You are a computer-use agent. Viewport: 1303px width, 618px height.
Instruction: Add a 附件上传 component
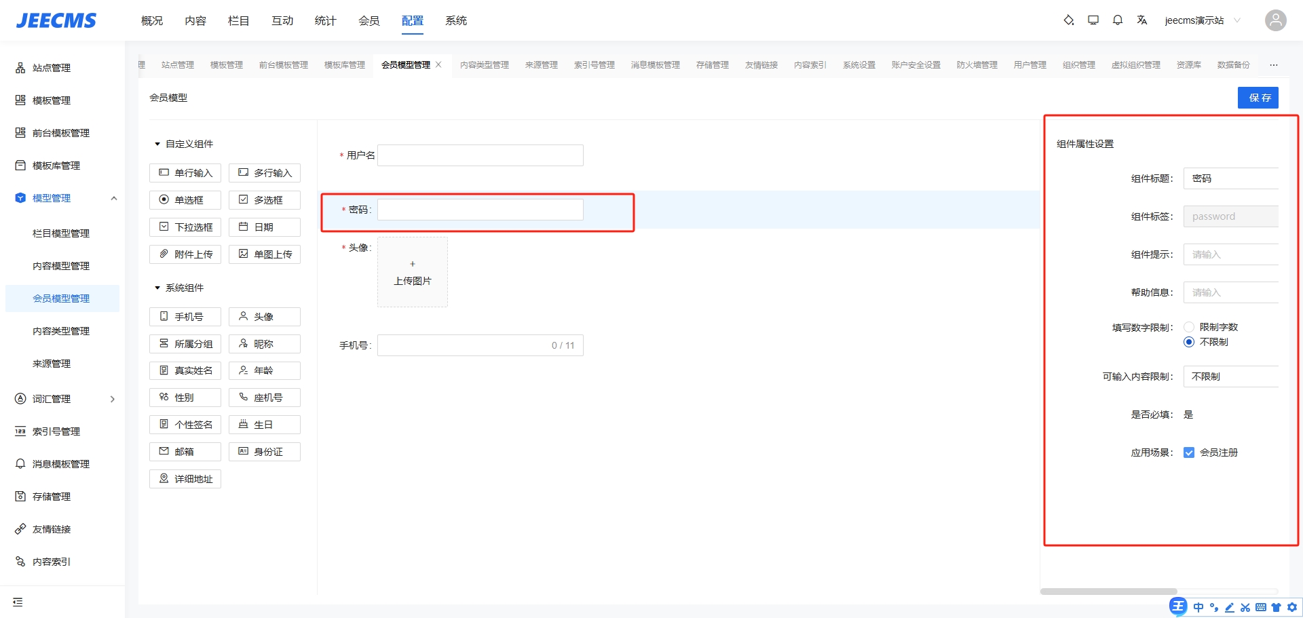[x=185, y=254]
